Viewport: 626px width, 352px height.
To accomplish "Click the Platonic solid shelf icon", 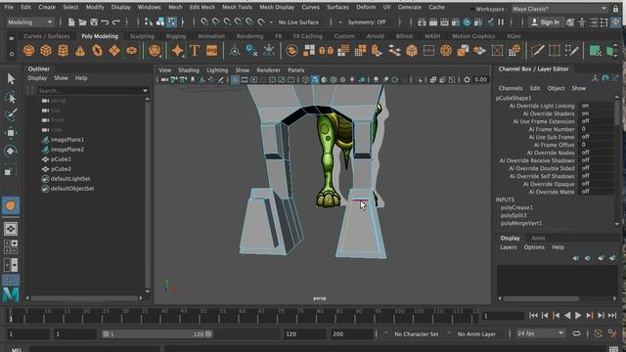I will [155, 51].
